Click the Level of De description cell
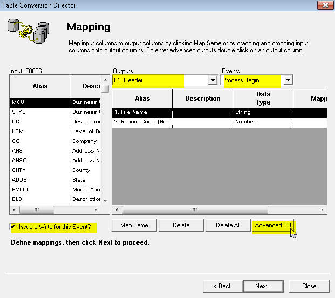The image size is (335, 298). (x=85, y=131)
